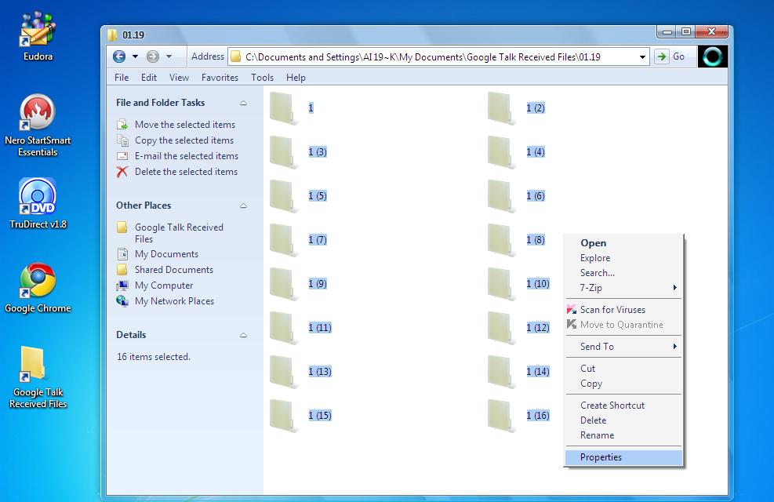Screen dimensions: 774x502
Task: Click the Back navigation arrow icon
Action: [119, 56]
